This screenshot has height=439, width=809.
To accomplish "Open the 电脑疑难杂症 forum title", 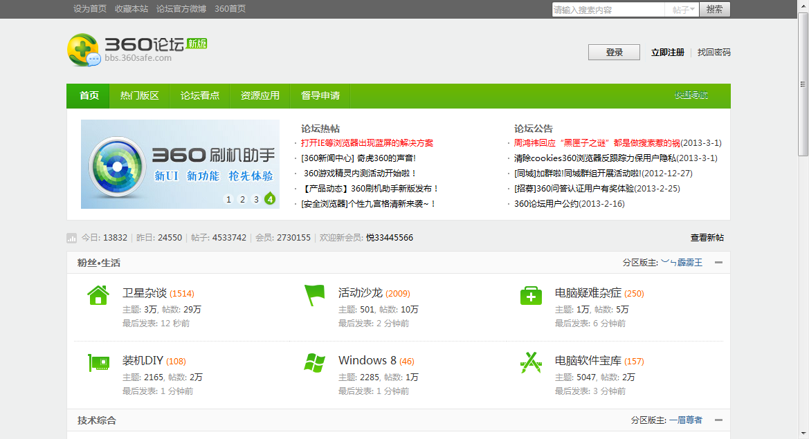I will point(588,292).
